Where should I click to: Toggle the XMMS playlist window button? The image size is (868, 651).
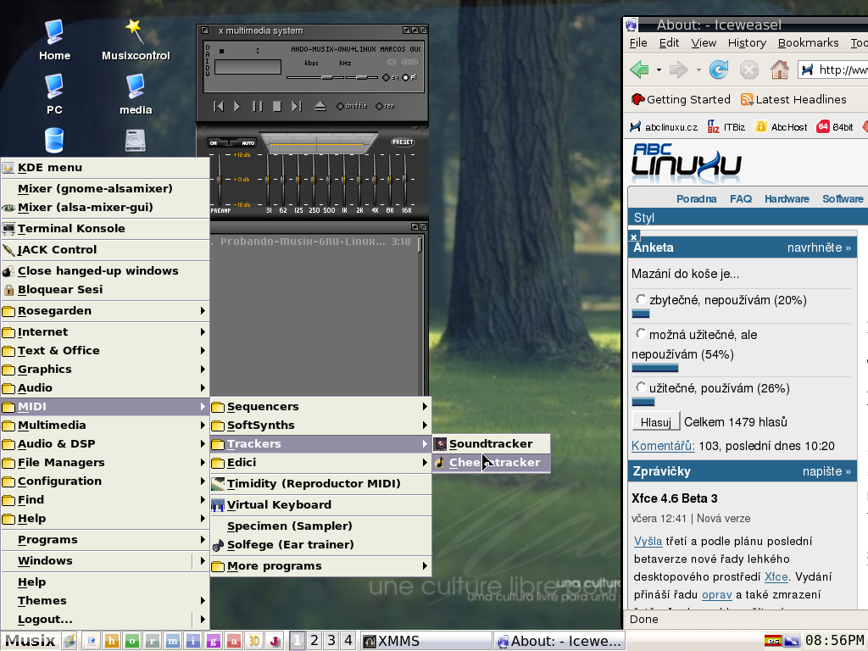[x=409, y=77]
